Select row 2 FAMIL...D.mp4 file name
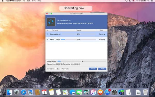Image resolution: width=155 pixels, height=97 pixels. coord(55,39)
